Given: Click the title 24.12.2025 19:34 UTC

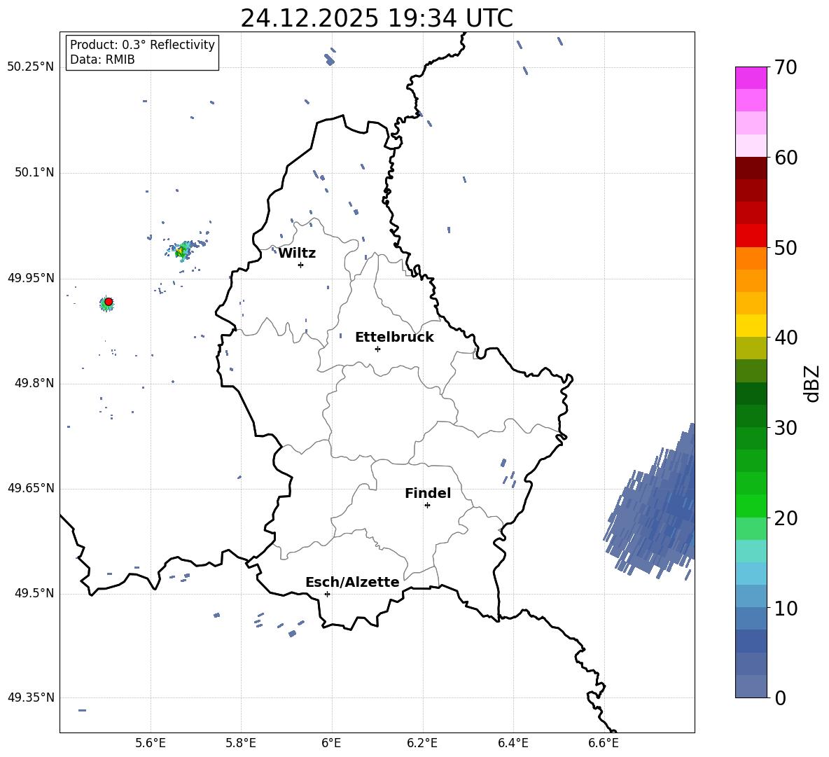Looking at the screenshot, I should point(377,18).
